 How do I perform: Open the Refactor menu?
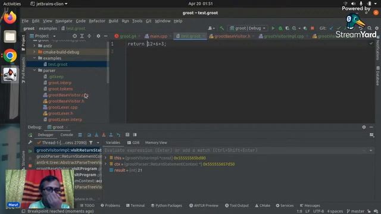click(97, 21)
